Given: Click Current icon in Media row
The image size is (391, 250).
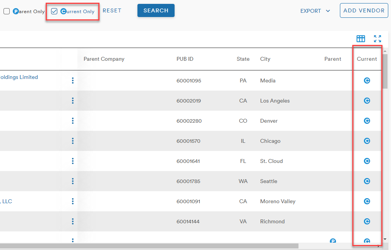Looking at the screenshot, I should coord(367,80).
